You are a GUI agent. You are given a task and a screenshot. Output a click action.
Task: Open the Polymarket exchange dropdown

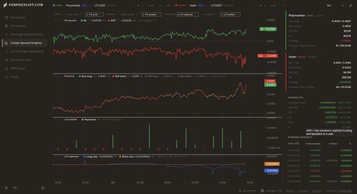click(x=78, y=5)
